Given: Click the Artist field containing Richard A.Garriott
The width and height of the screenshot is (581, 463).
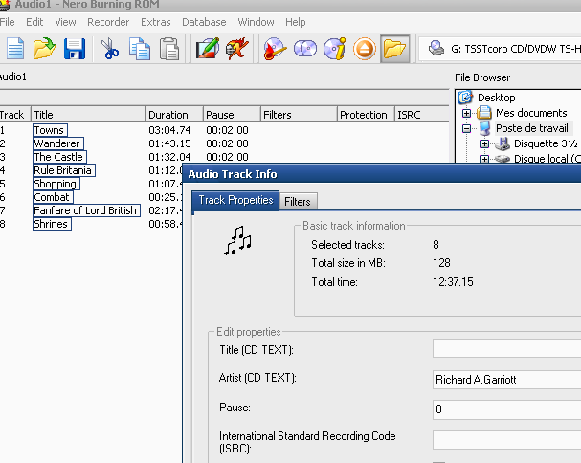Looking at the screenshot, I should pyautogui.click(x=507, y=379).
